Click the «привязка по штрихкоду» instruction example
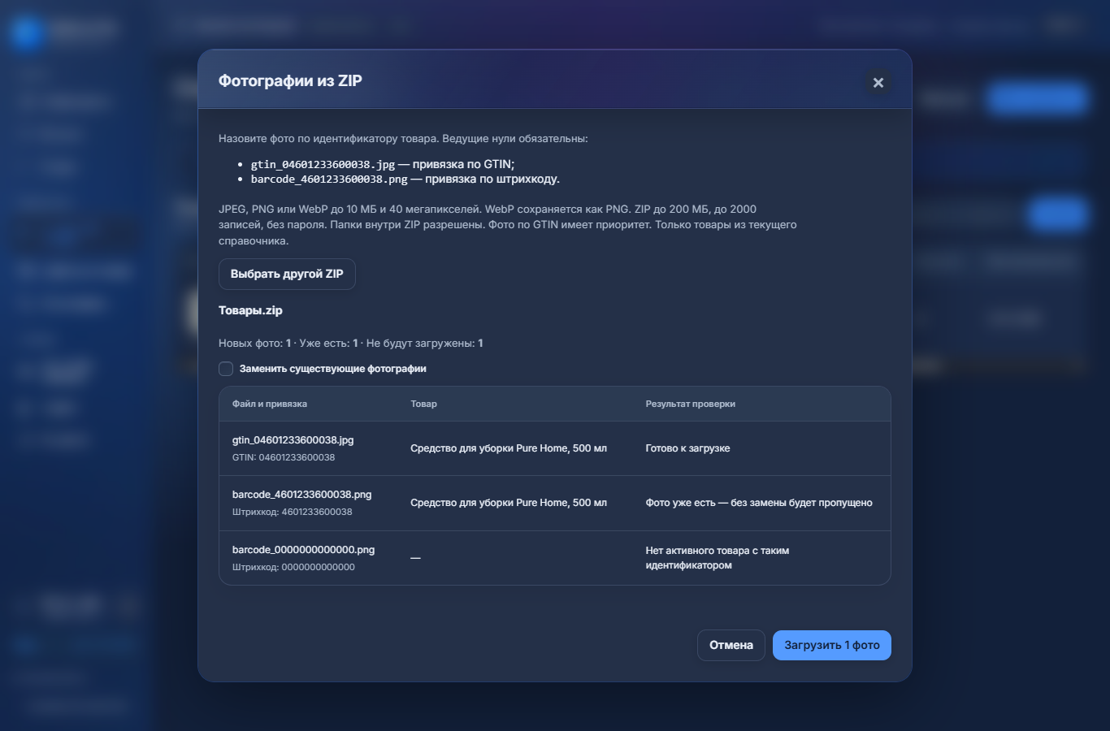 coord(405,179)
